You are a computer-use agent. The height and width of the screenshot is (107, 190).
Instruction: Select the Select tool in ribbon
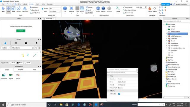(x=3, y=9)
